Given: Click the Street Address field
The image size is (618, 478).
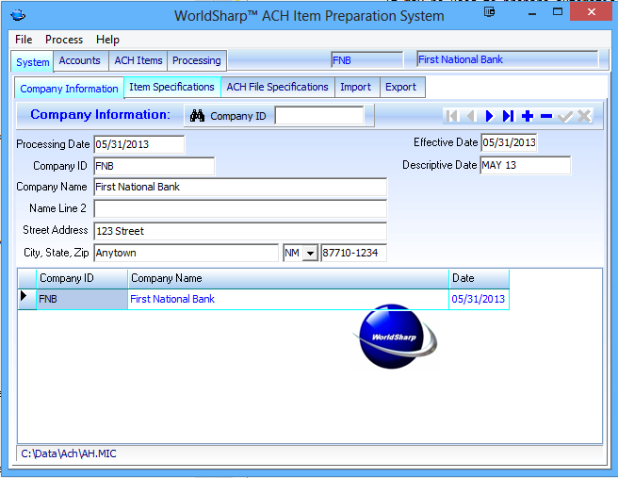Looking at the screenshot, I should tap(240, 231).
